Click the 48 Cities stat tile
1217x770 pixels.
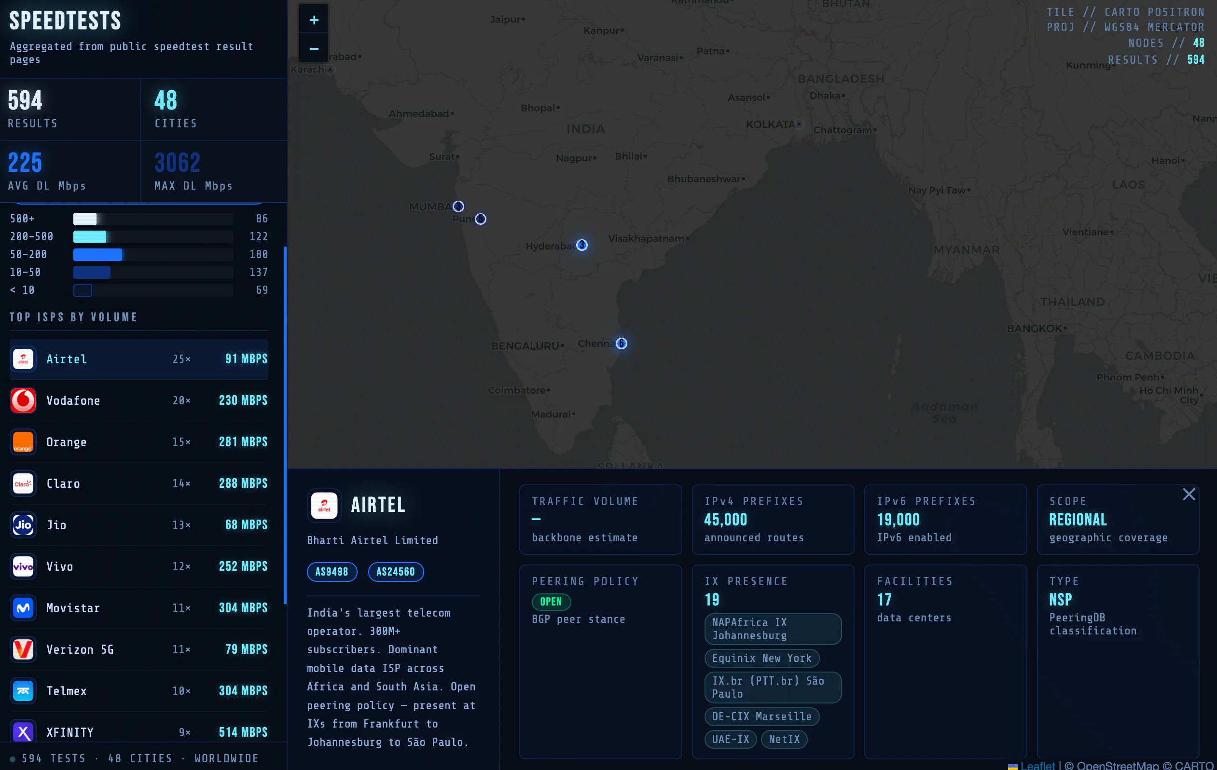pyautogui.click(x=214, y=109)
